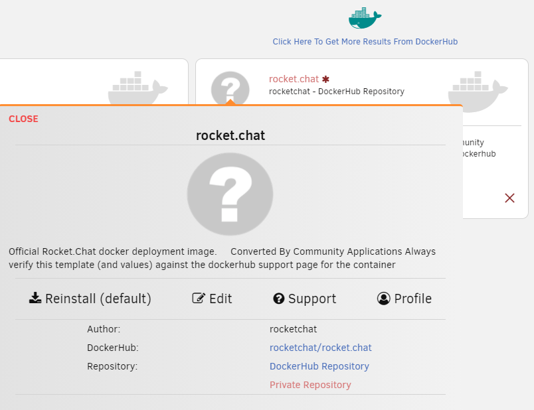This screenshot has height=410, width=534.
Task: Click the grey Docker whale on left card
Action: (x=138, y=88)
